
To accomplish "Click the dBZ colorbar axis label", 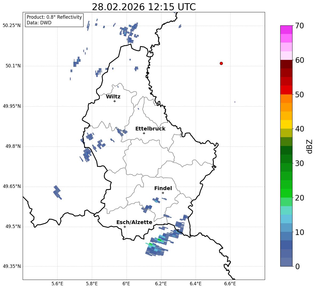I will (309, 146).
